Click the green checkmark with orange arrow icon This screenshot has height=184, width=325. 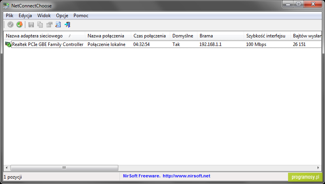(19, 25)
